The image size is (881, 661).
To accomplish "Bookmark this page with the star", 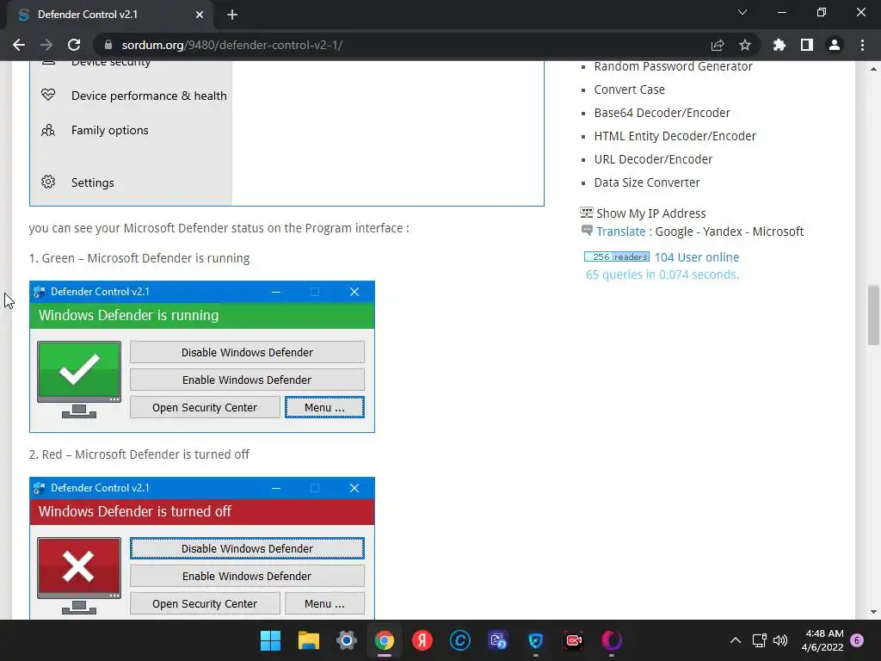I will click(x=745, y=45).
